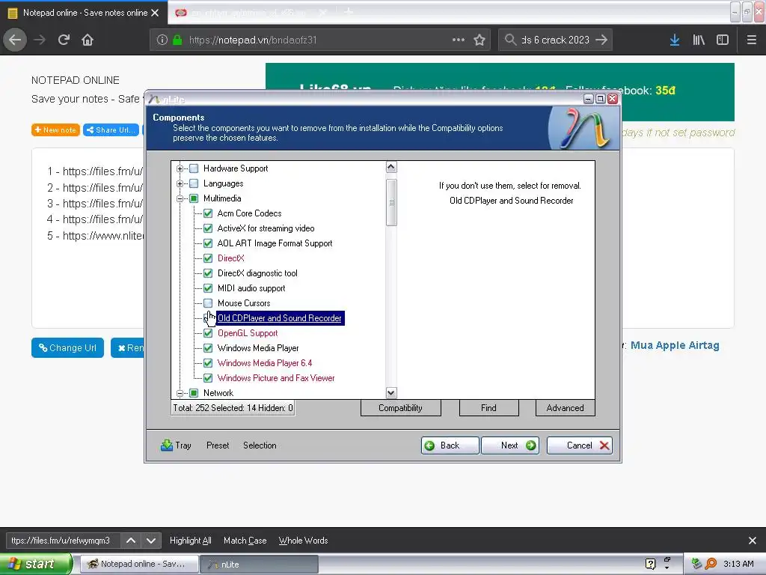Tick the Hardware Support checkbox
Viewport: 766px width, 575px height.
click(194, 168)
